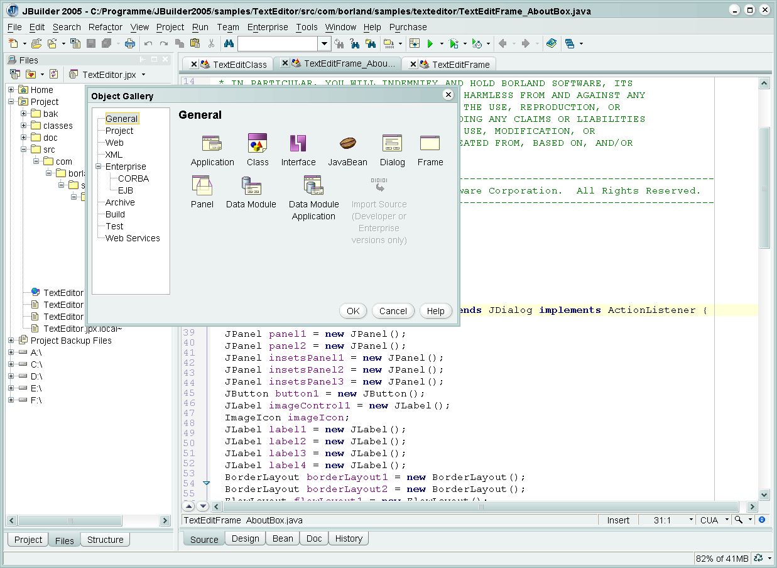777x568 pixels.
Task: Switch to the Design tab below editor
Action: click(x=245, y=538)
